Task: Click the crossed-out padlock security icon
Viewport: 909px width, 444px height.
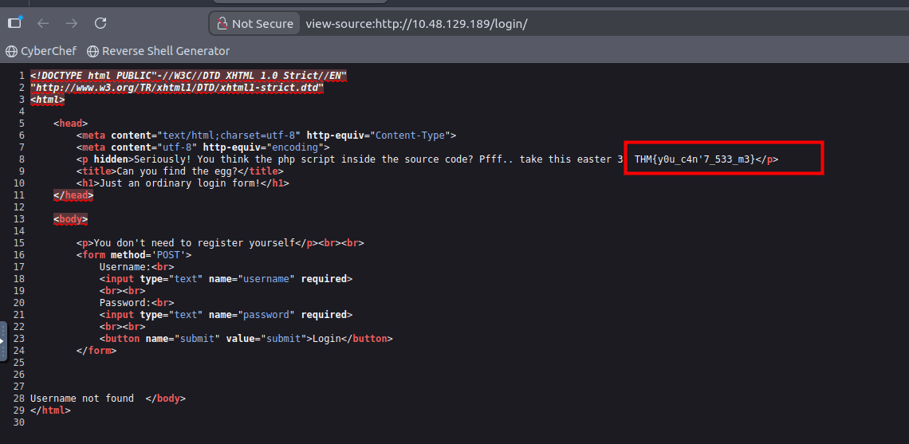Action: tap(221, 24)
